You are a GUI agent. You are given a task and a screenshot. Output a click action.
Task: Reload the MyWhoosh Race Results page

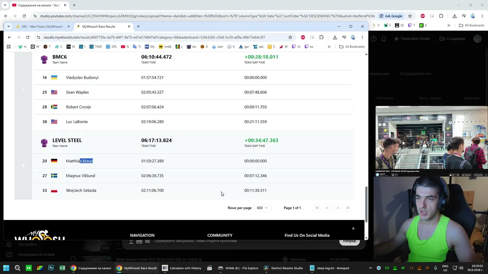(x=27, y=37)
